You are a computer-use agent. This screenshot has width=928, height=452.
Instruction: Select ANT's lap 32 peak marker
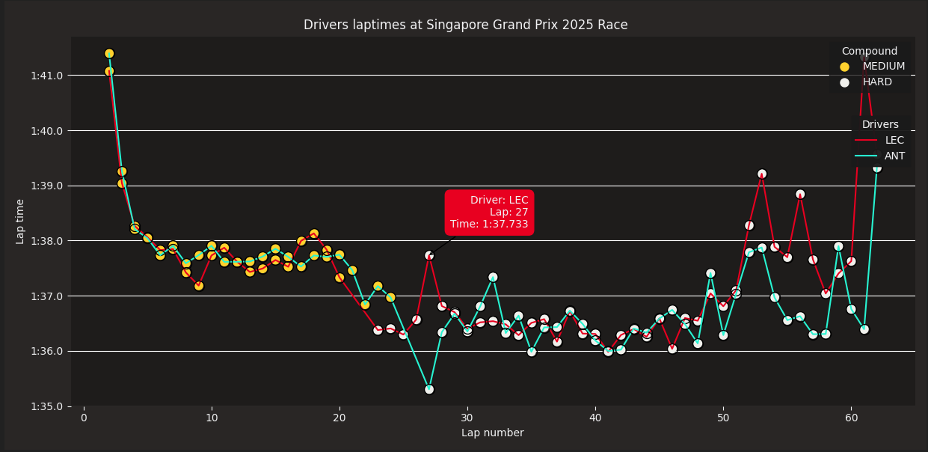point(493,277)
